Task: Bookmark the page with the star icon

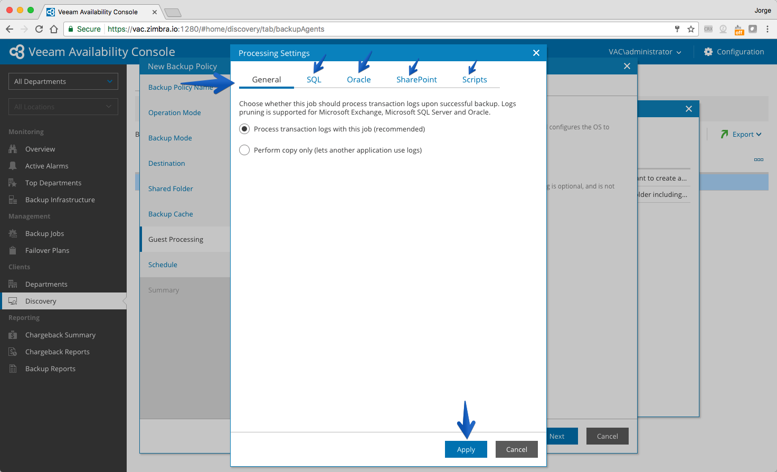Action: click(x=691, y=29)
